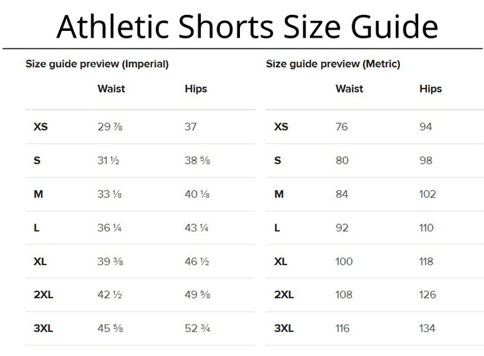Select the Size guide preview (Metric) heading
This screenshot has height=356, width=484.
333,65
